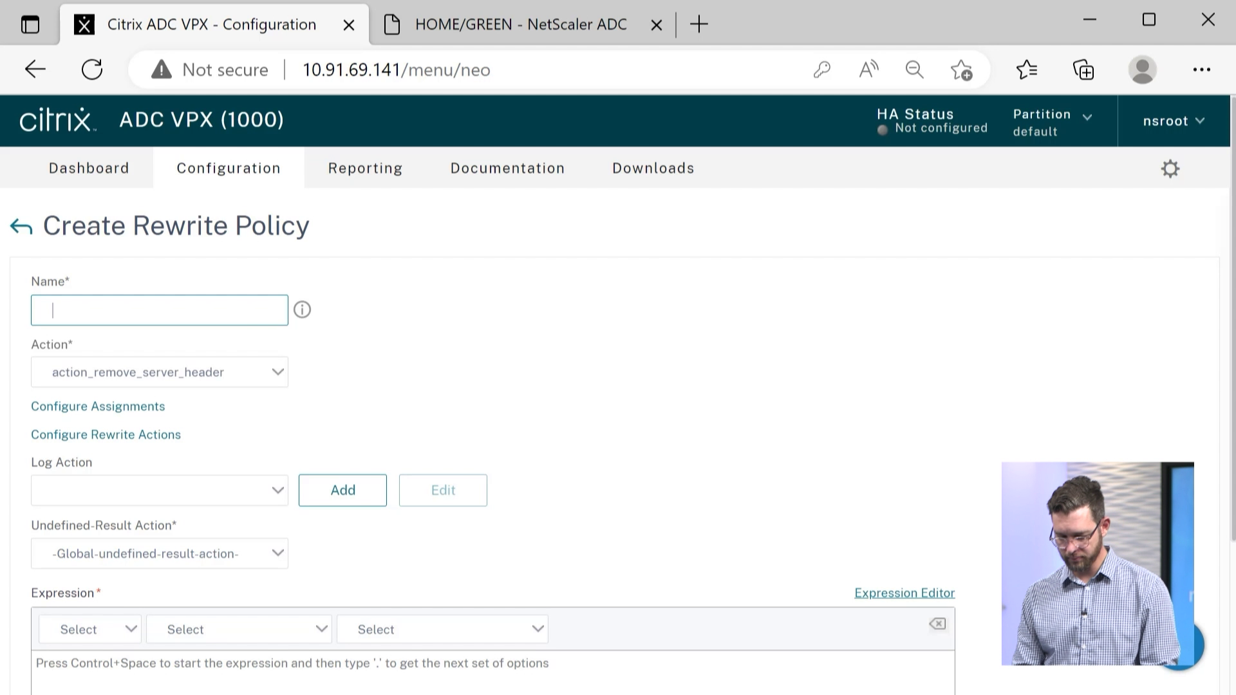Open the Expression Editor link

(x=904, y=593)
